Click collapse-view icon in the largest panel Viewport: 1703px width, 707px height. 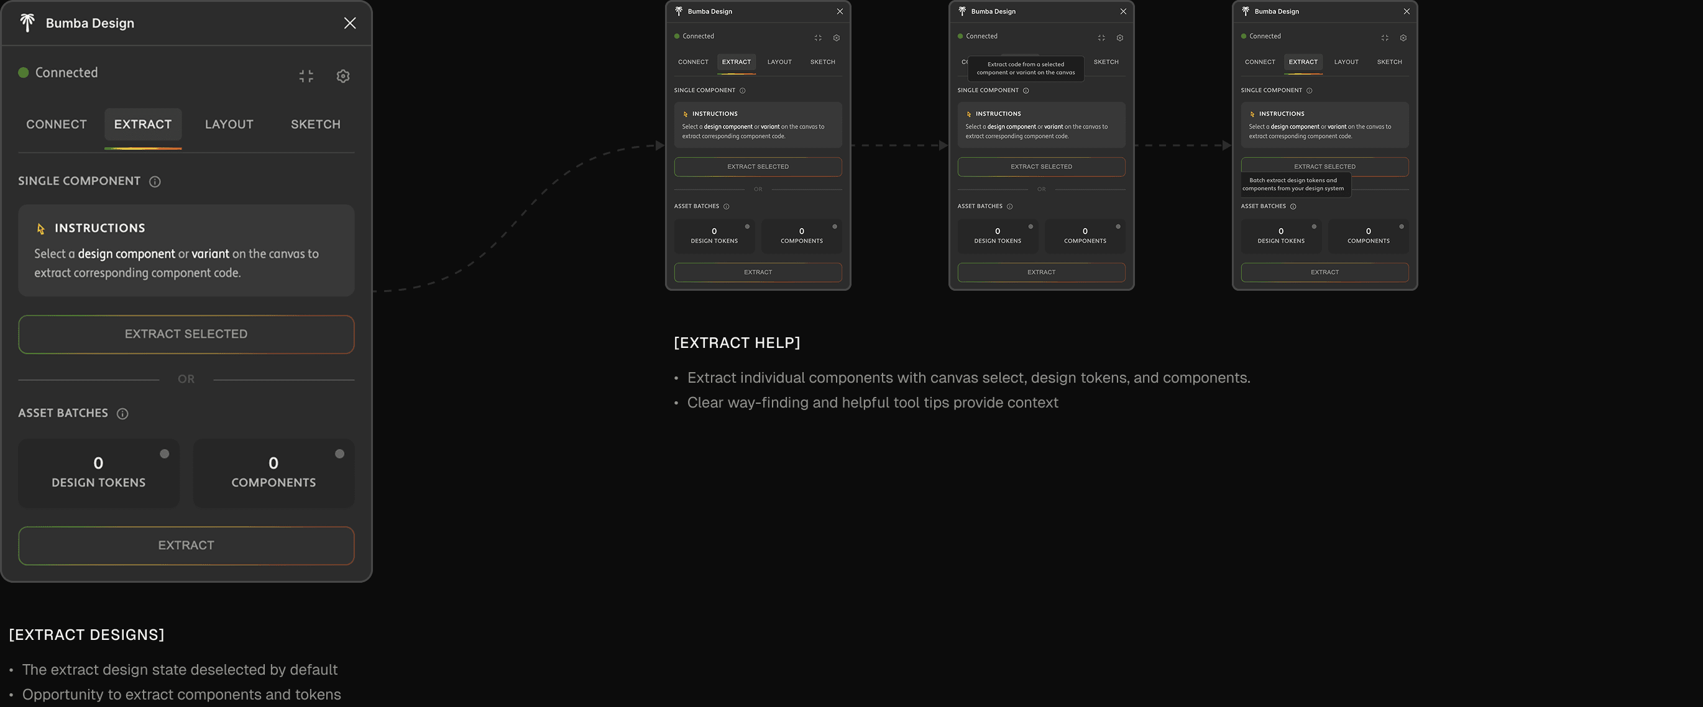click(x=305, y=76)
